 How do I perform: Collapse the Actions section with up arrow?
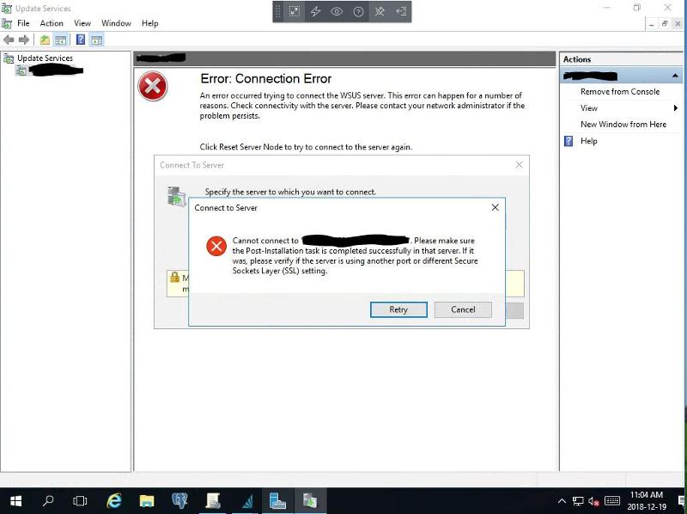pos(676,76)
